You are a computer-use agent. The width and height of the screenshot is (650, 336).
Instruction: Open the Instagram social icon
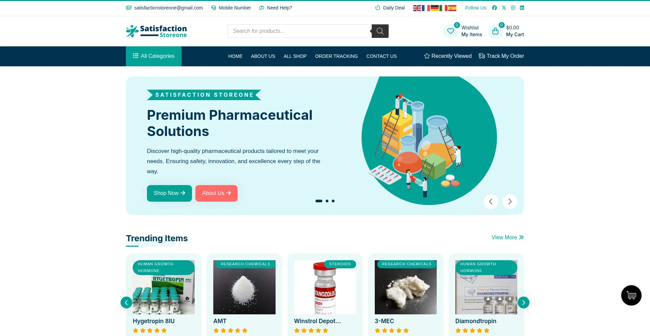click(513, 8)
